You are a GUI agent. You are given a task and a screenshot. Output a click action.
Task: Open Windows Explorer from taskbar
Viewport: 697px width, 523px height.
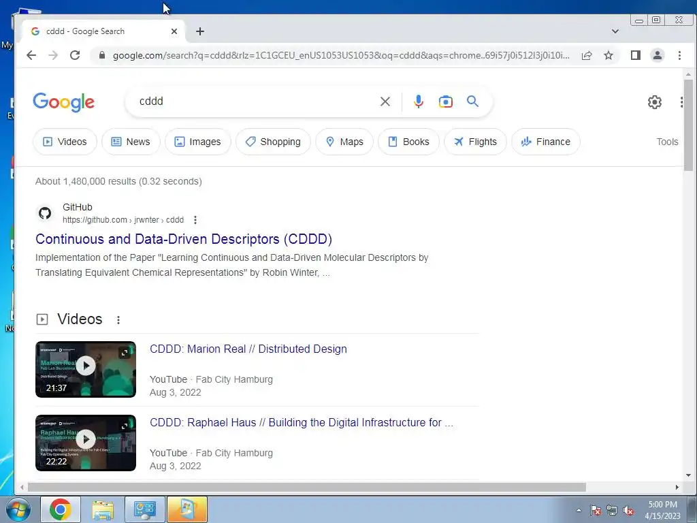click(103, 509)
